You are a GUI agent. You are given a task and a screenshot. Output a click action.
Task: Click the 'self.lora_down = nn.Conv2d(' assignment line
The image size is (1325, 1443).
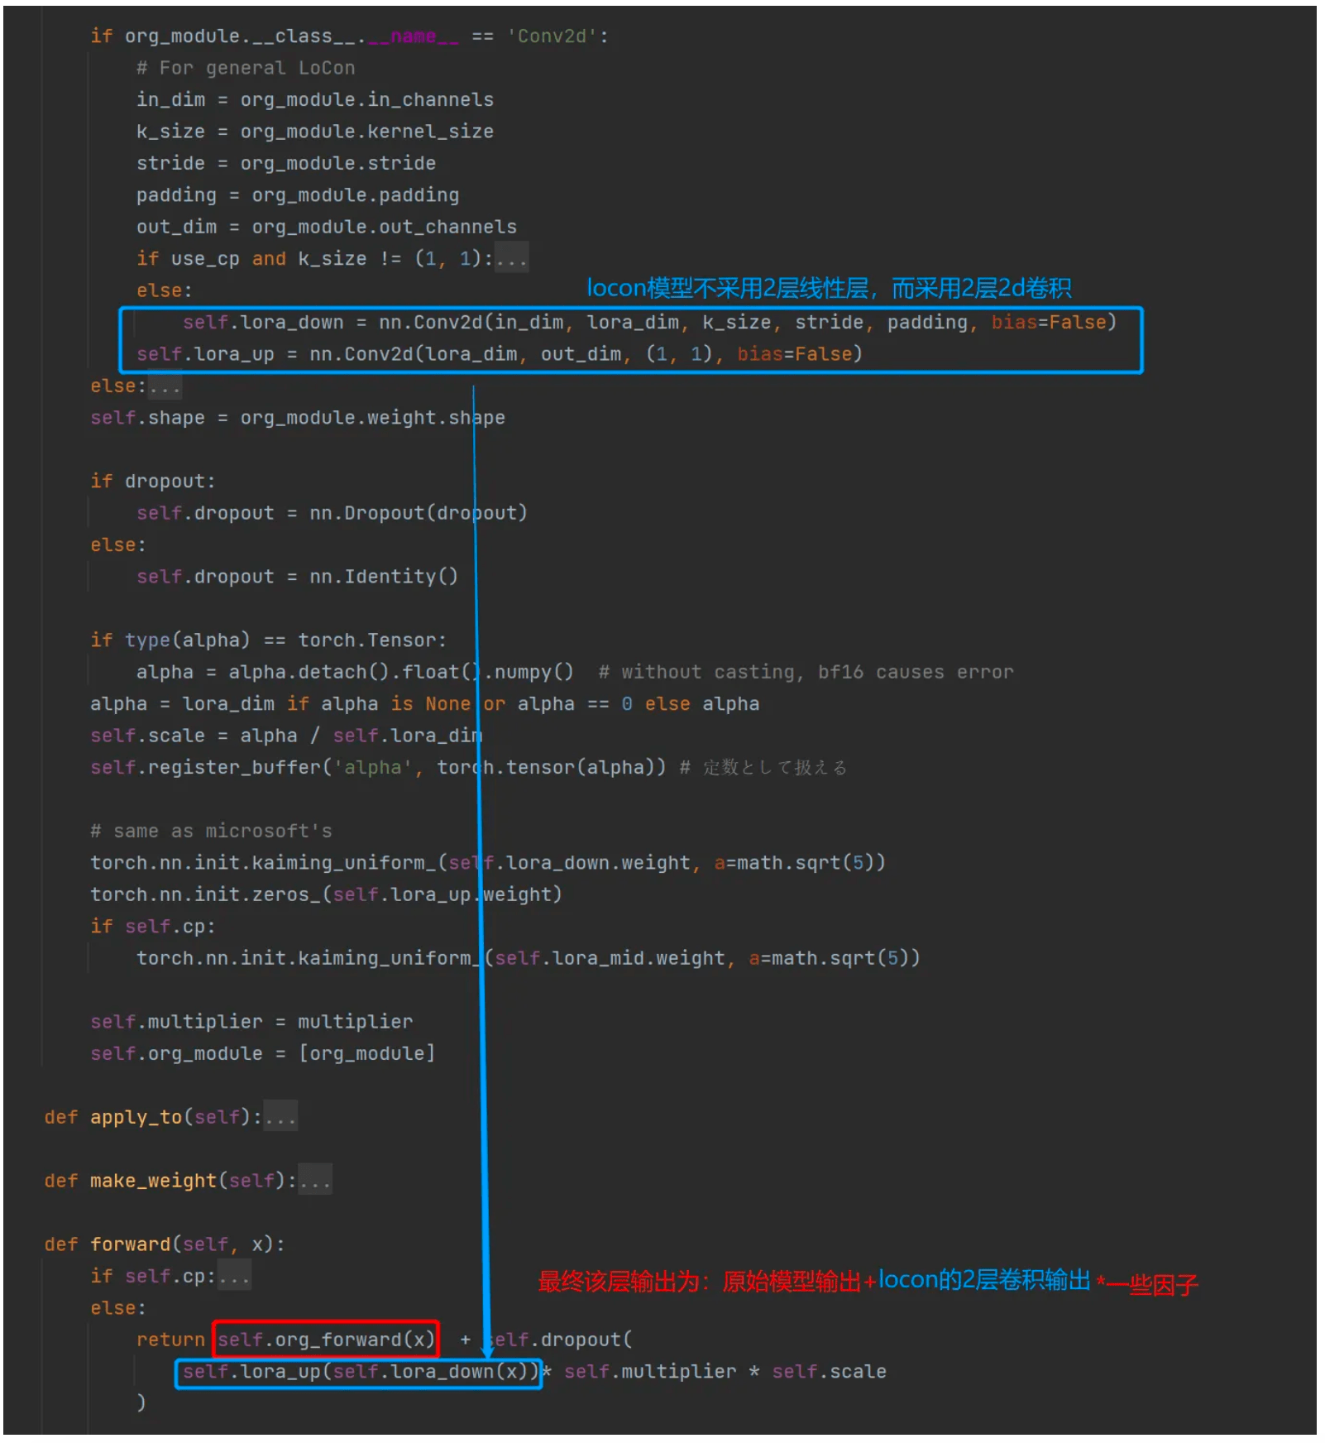pyautogui.click(x=650, y=323)
